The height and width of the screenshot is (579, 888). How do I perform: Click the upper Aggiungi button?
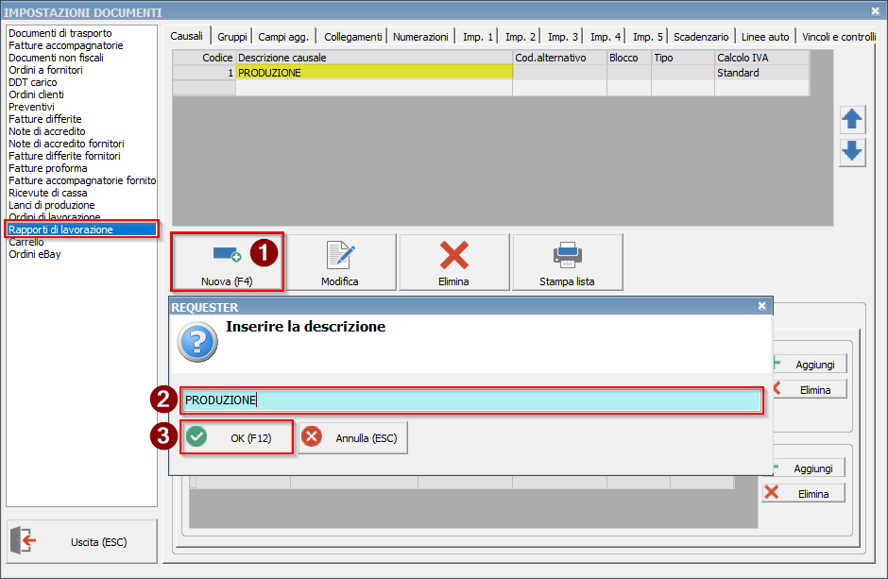810,365
